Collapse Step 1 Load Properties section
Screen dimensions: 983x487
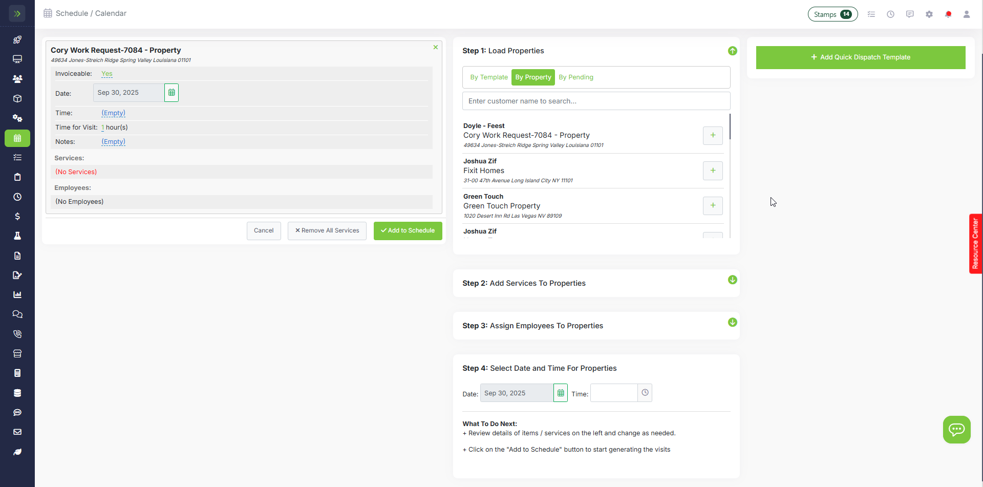[x=732, y=51]
